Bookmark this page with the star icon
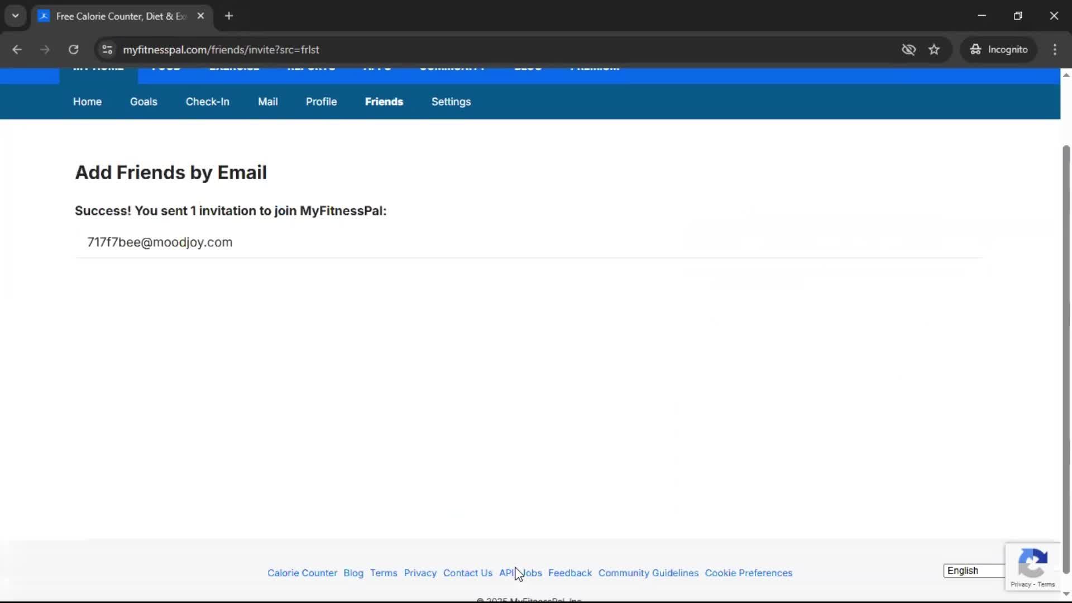The width and height of the screenshot is (1072, 603). pyautogui.click(x=934, y=50)
